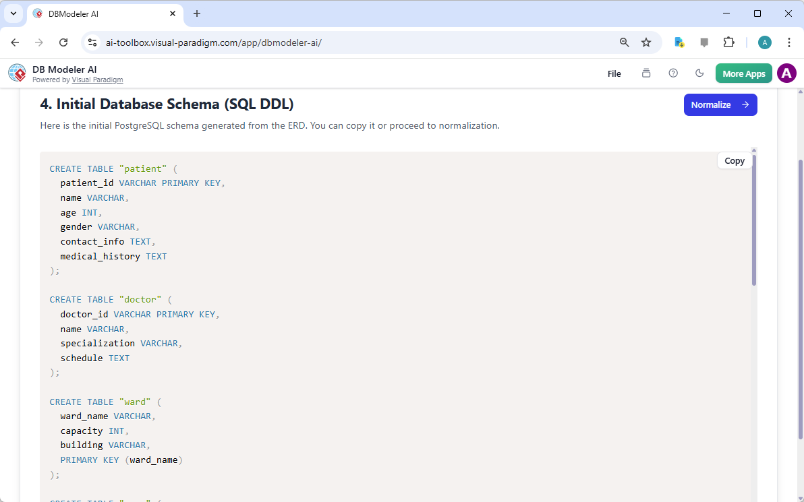Image resolution: width=804 pixels, height=502 pixels.
Task: Open the Visual Paradigm link
Action: pyautogui.click(x=97, y=79)
